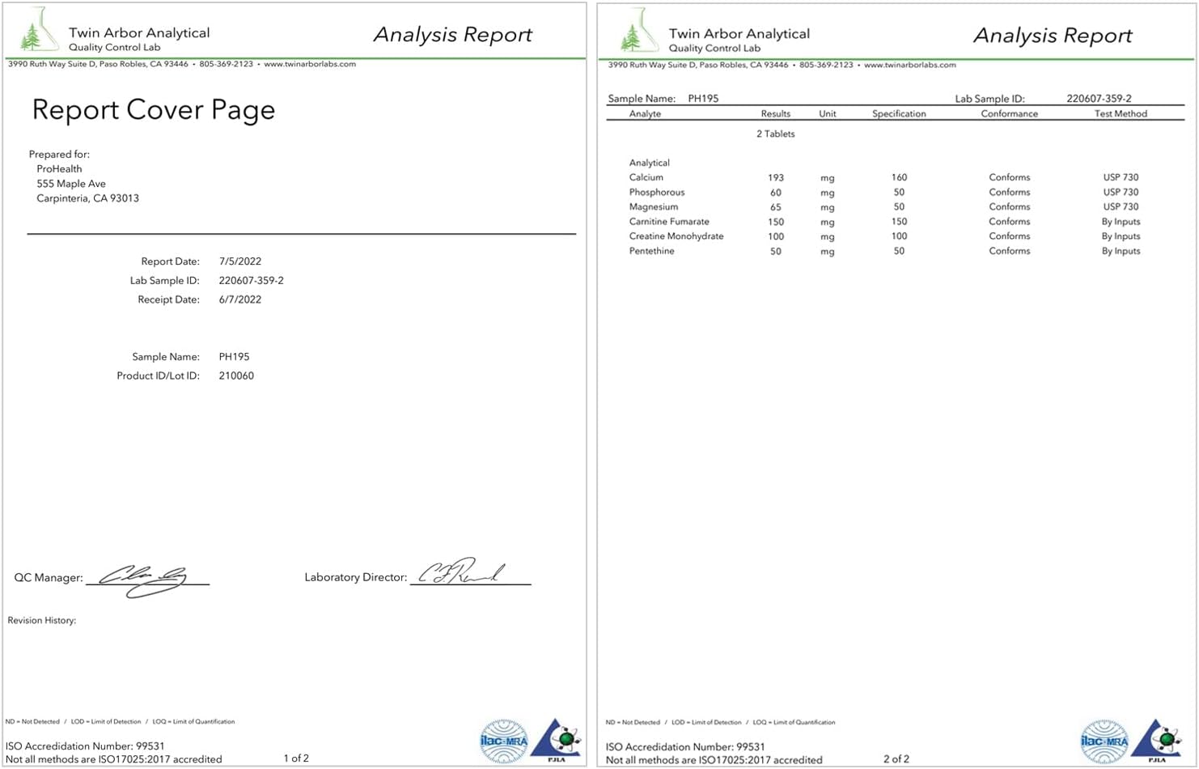The image size is (1199, 769).
Task: Click 'Carpinteria, CA 93013' text
Action: (x=87, y=198)
